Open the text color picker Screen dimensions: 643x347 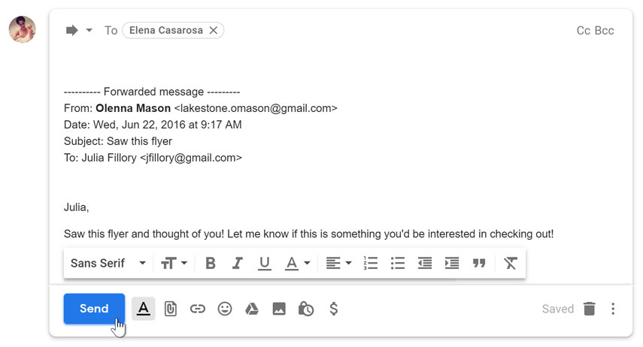coord(298,264)
